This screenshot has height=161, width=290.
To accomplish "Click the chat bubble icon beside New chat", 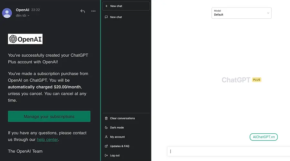I will [106, 17].
